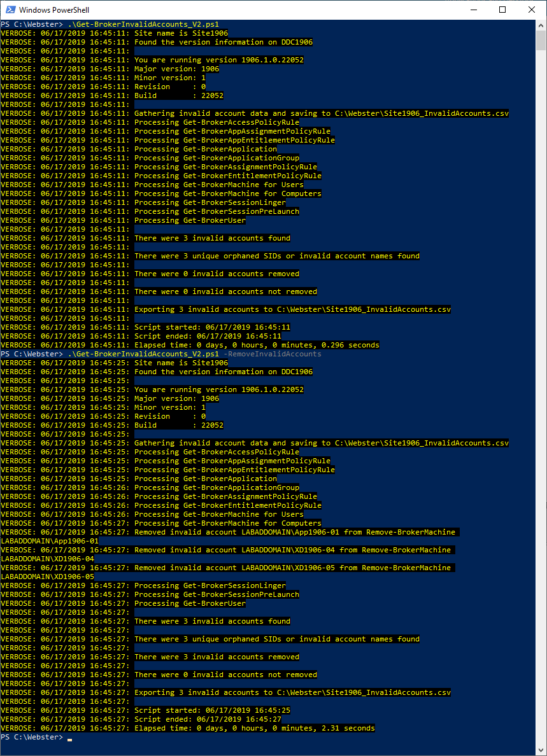Click 'Removed invalid account LABADDOMAIN\XD1906-04' line
The image size is (547, 756).
[x=228, y=550]
